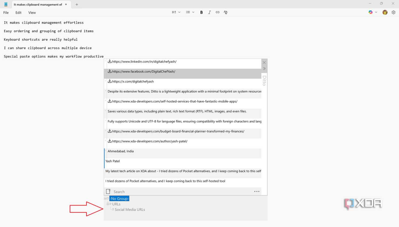Click the Ditto double-chevron icon
399x227 pixels.
coord(264,69)
